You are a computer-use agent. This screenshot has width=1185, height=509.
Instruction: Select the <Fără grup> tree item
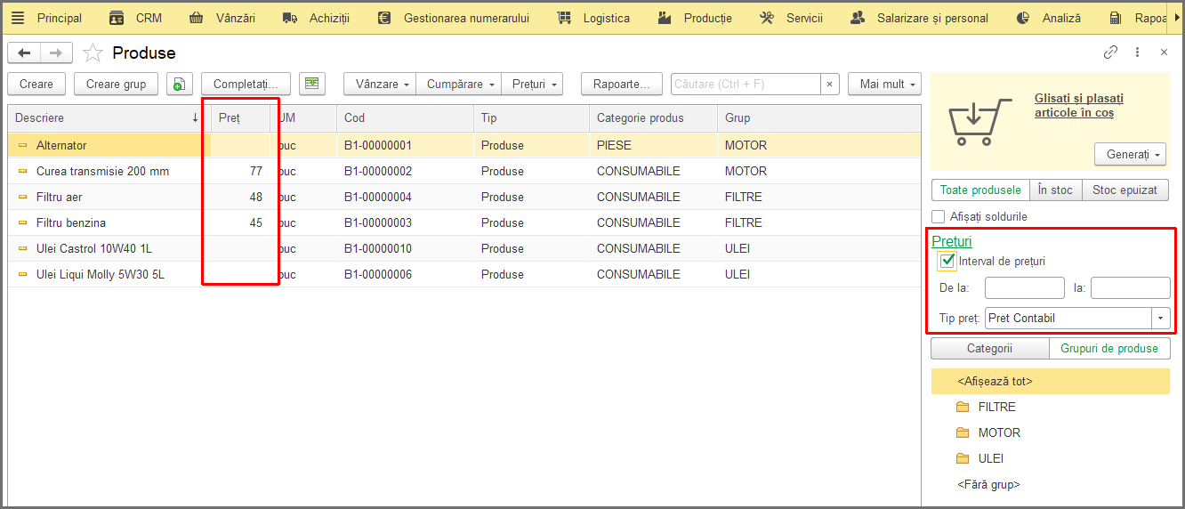988,485
